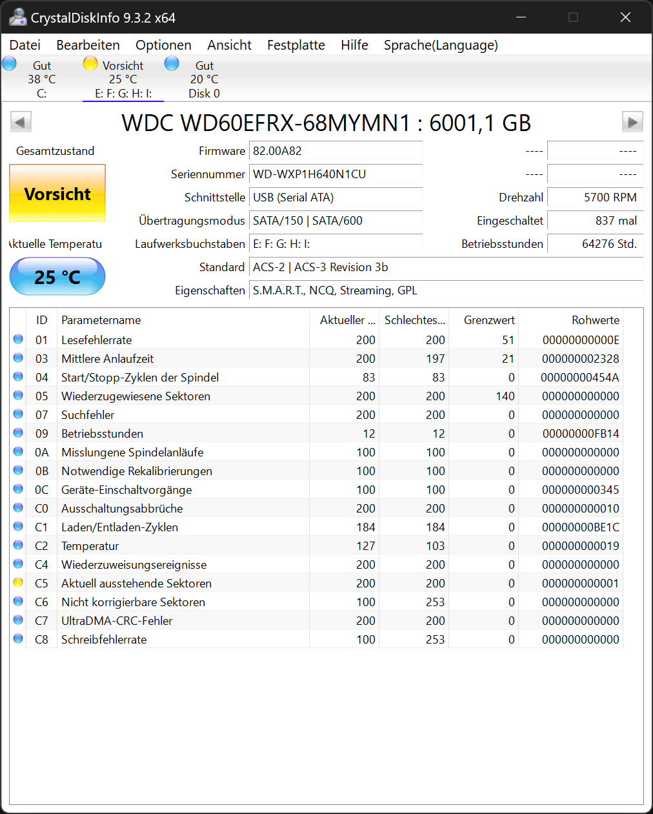Click the ID column header
Viewport: 653px width, 814px height.
42,320
